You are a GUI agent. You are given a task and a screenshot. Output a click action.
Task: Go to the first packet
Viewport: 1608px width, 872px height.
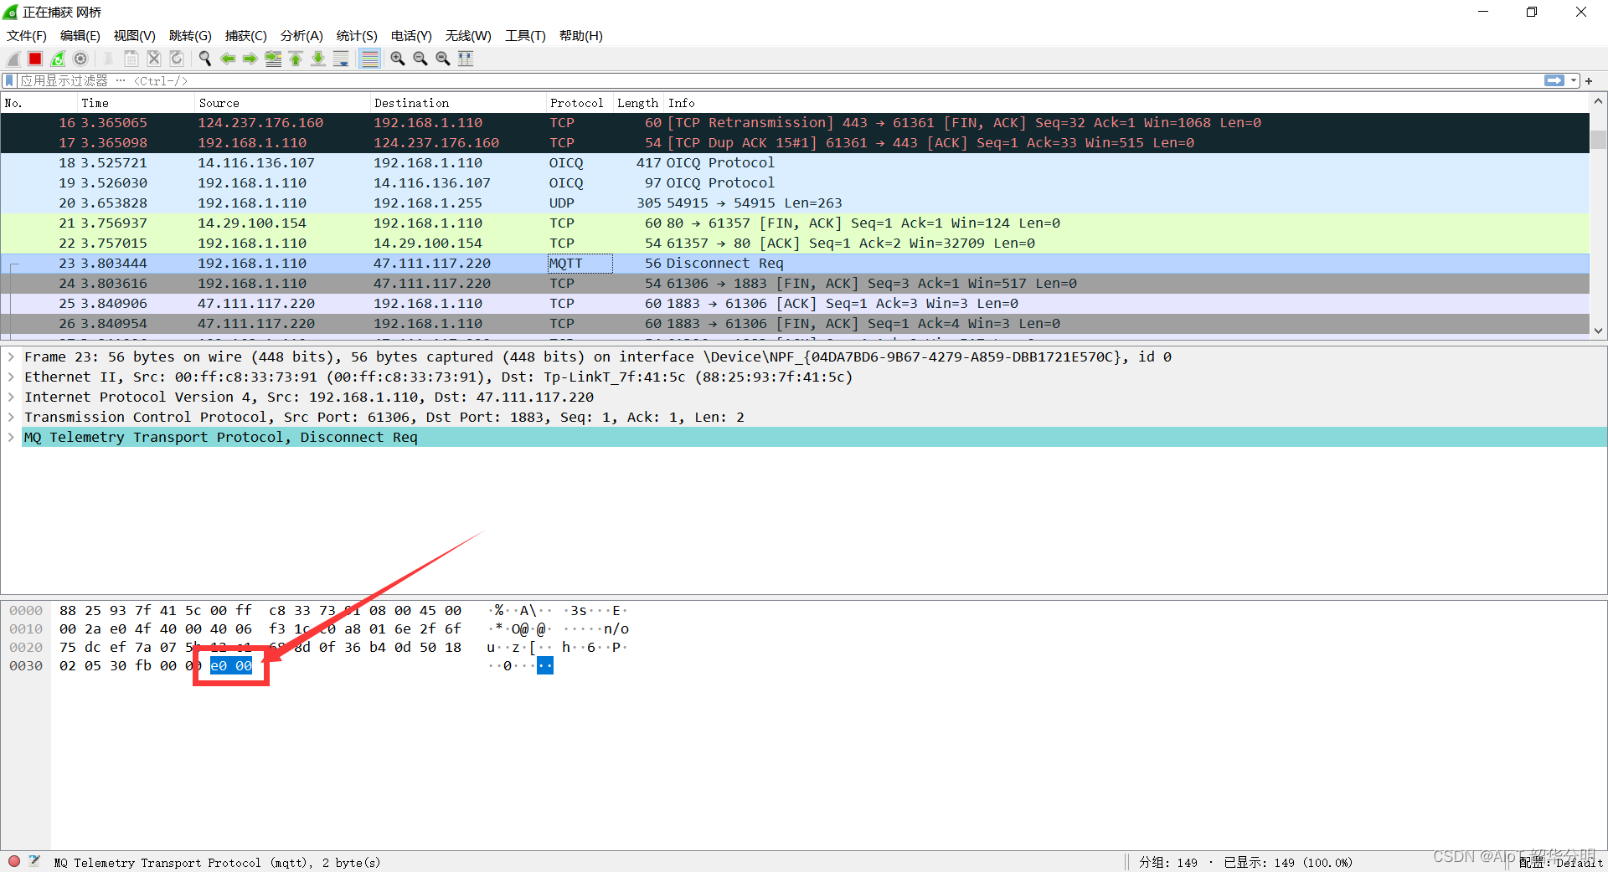pyautogui.click(x=296, y=59)
